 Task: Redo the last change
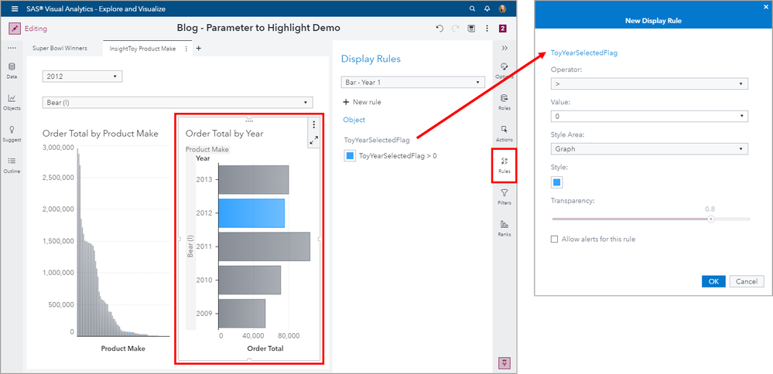[x=456, y=29]
